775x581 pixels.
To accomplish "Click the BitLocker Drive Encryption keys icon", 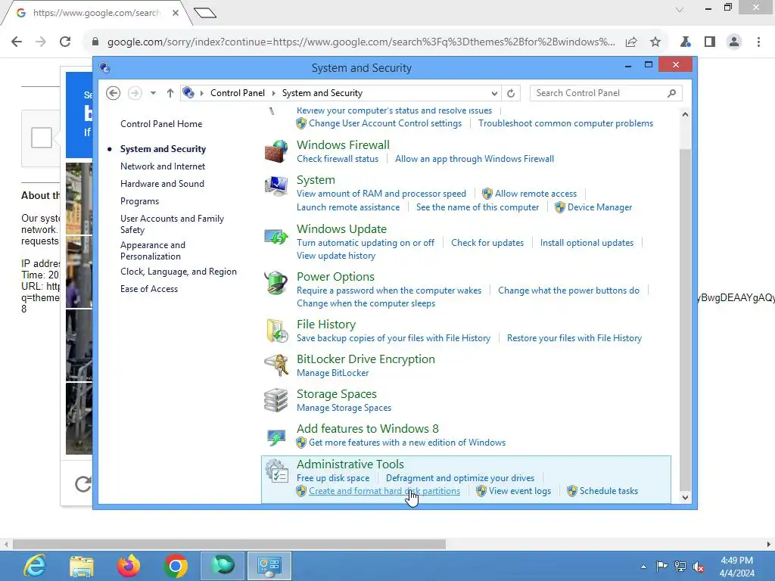I will coord(275,365).
